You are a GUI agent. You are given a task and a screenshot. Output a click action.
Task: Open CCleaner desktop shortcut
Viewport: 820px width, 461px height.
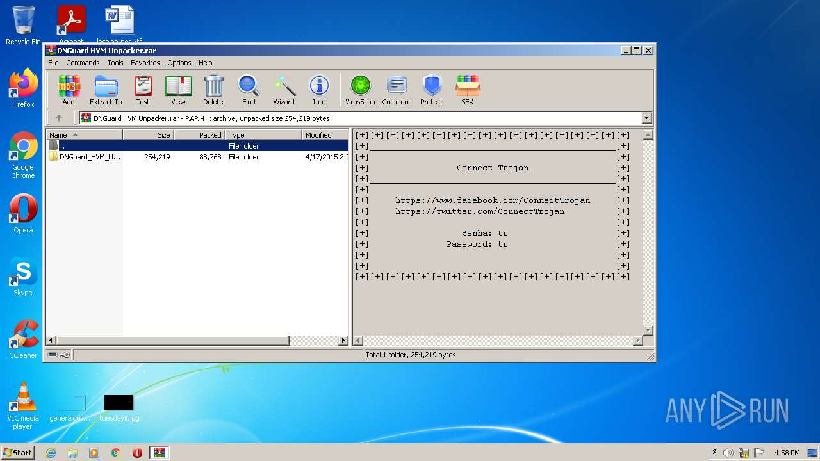23,339
